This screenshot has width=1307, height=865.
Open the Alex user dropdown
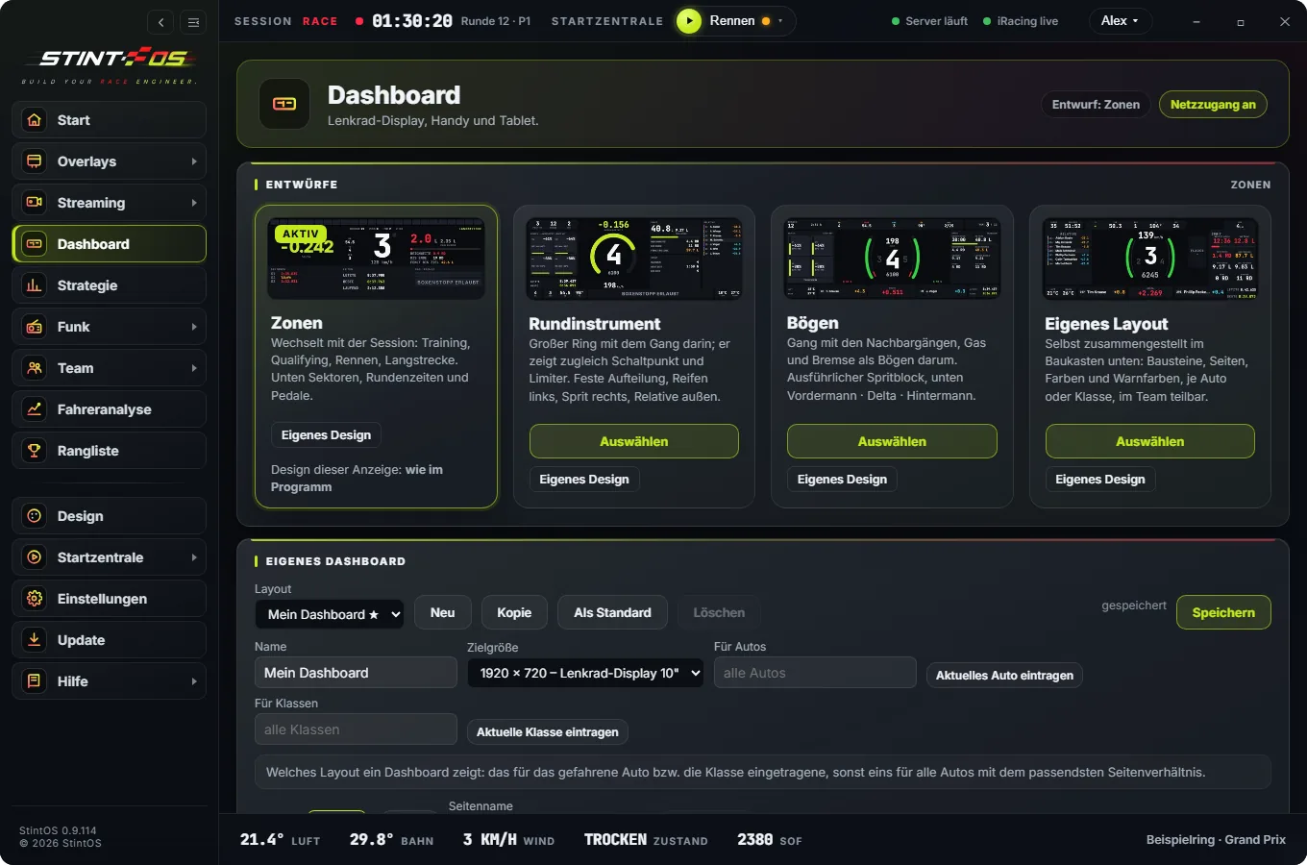tap(1120, 21)
